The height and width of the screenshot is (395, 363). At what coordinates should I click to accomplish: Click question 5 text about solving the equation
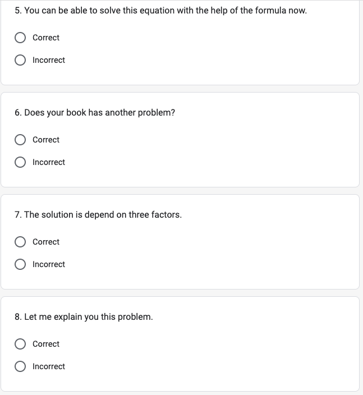[x=160, y=11]
